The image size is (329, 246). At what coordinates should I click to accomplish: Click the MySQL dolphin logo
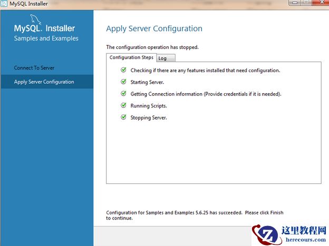[x=36, y=19]
